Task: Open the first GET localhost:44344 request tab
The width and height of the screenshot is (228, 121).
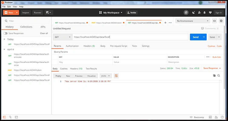Action: click(x=71, y=23)
